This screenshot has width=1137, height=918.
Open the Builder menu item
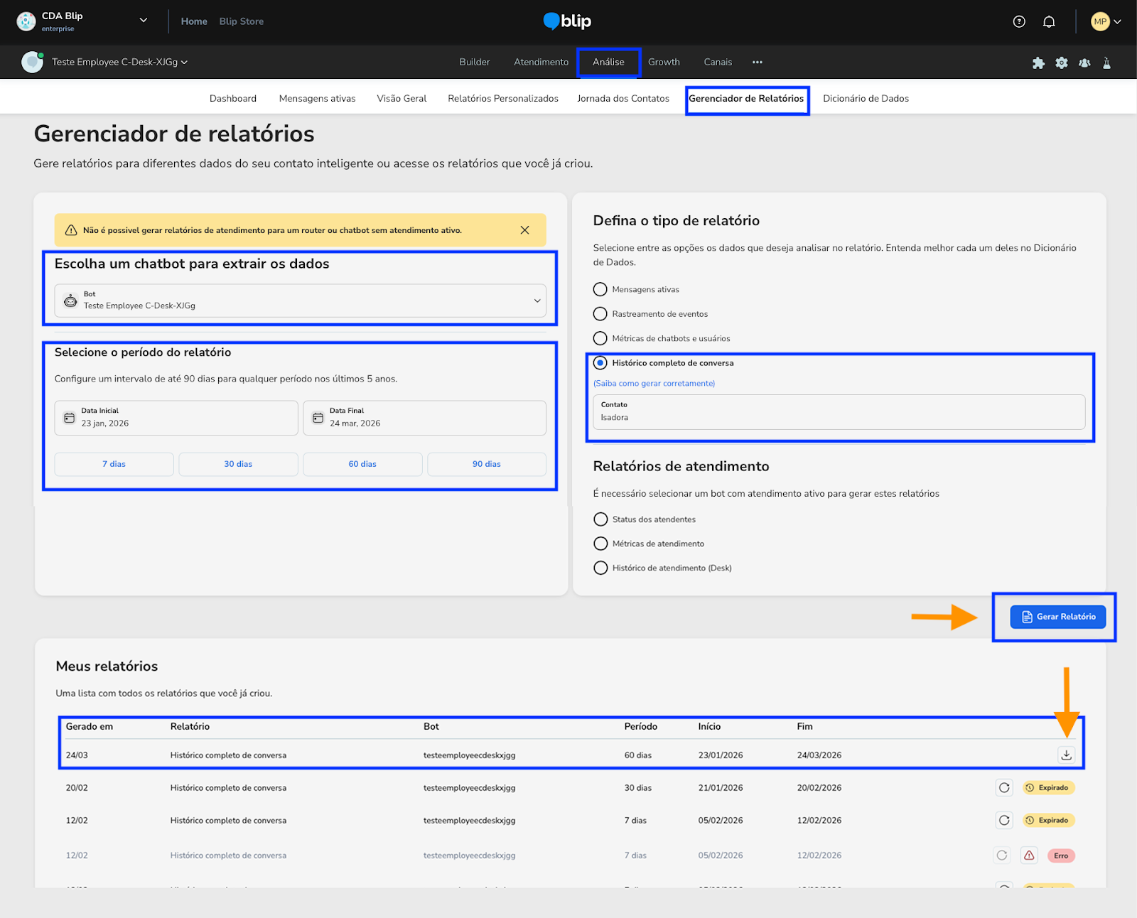pos(474,62)
